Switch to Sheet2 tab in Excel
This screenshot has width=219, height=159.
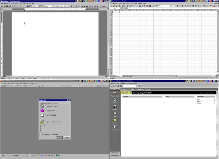(x=125, y=76)
